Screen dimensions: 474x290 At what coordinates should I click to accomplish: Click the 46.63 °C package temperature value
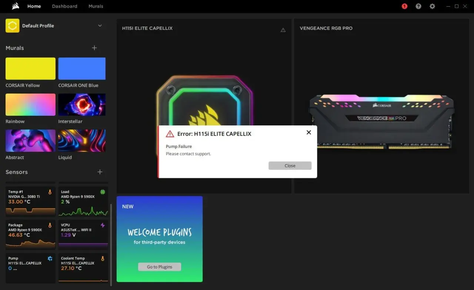click(x=19, y=235)
